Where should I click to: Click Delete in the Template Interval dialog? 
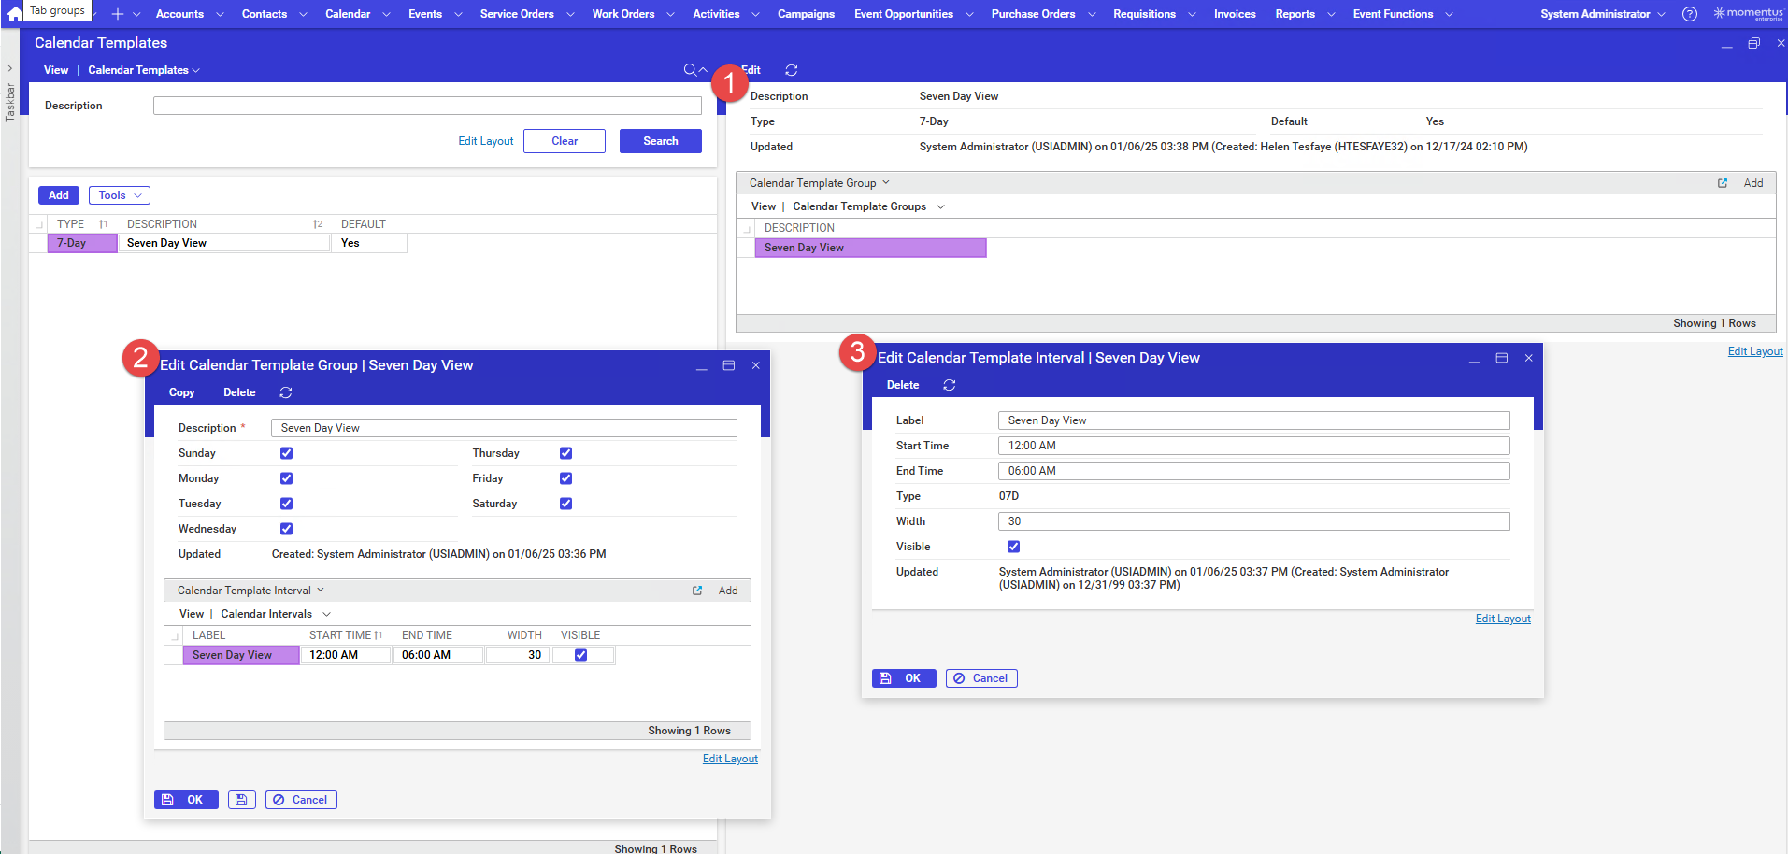tap(903, 385)
